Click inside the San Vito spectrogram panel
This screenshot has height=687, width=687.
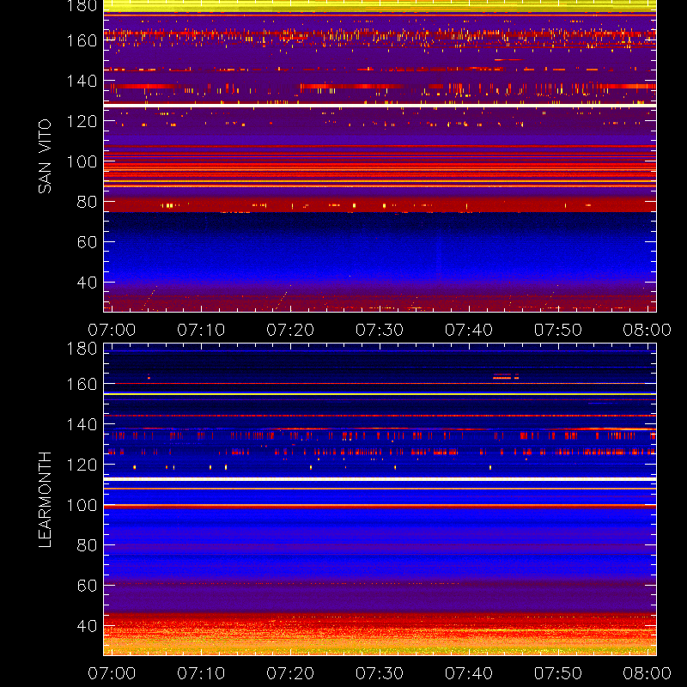(380, 156)
